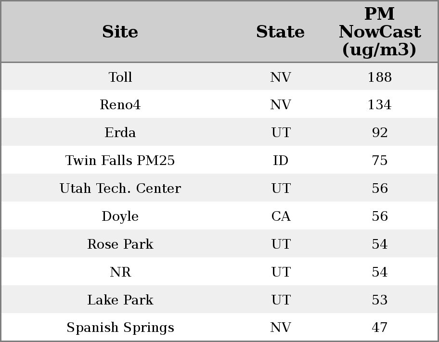Click the 47 PM NowCast value

[x=379, y=328]
